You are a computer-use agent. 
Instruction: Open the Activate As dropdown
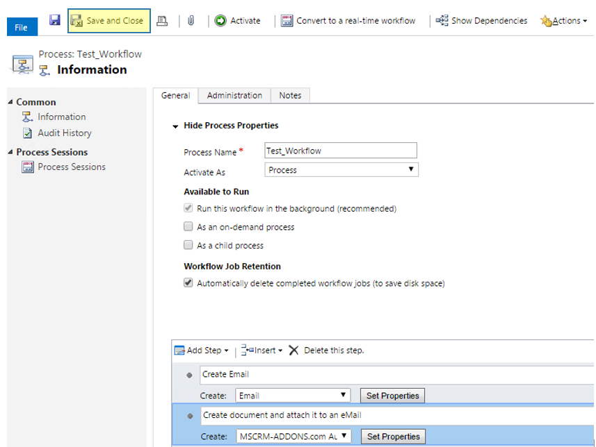pyautogui.click(x=341, y=169)
